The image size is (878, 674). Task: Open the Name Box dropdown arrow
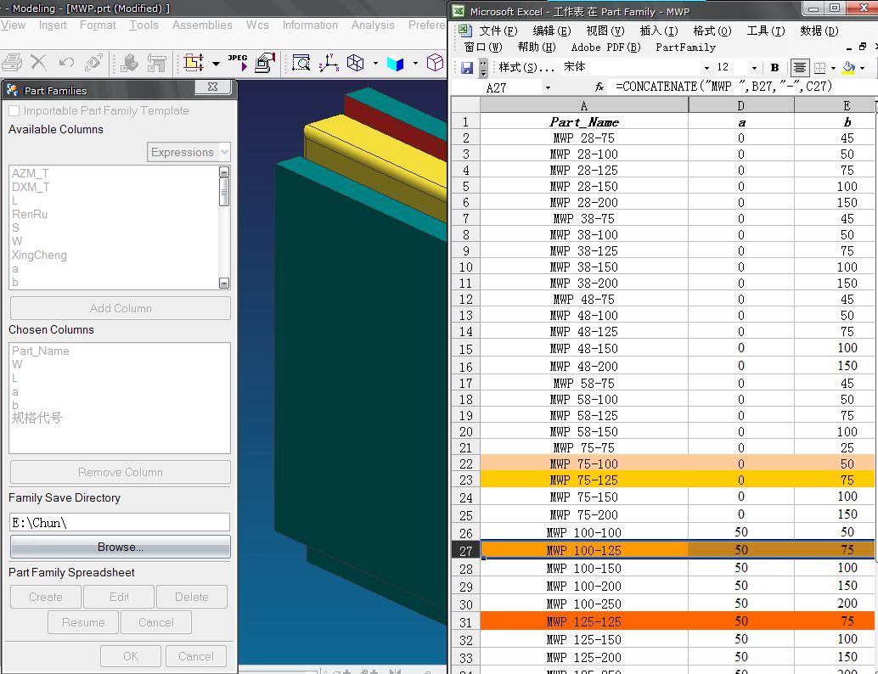pyautogui.click(x=548, y=87)
